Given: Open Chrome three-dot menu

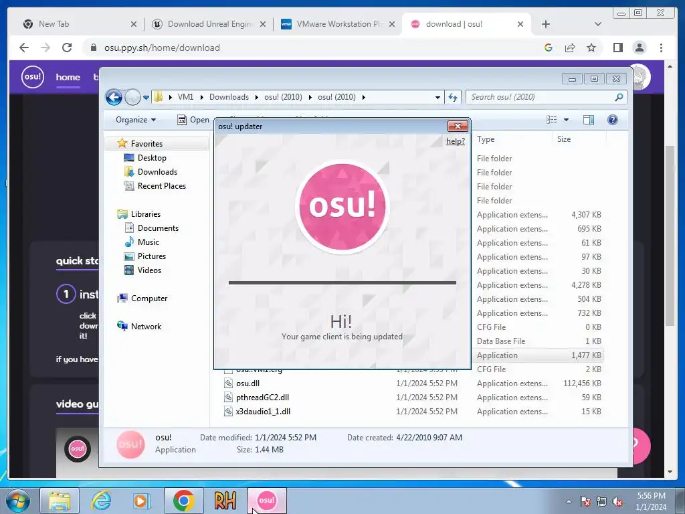Looking at the screenshot, I should [661, 48].
